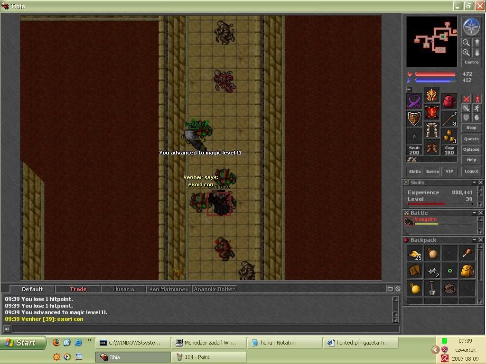Click the gold pile in Backpack

[x=414, y=254]
